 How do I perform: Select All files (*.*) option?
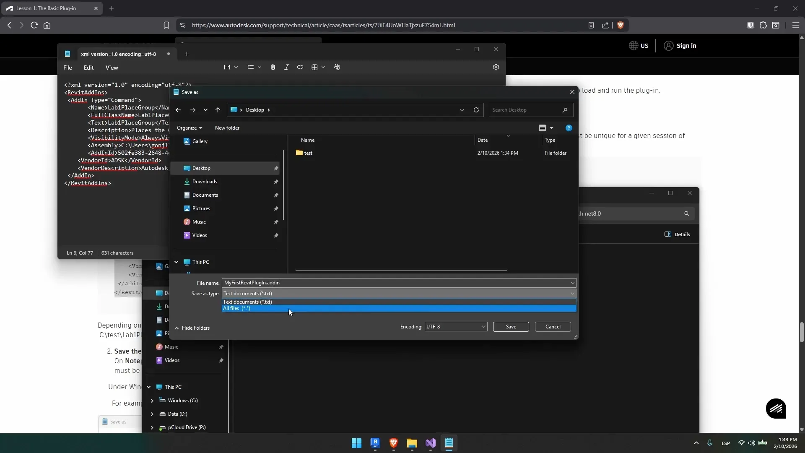399,308
